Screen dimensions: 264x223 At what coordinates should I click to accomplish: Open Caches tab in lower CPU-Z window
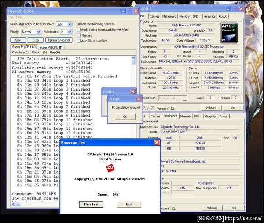155,116
